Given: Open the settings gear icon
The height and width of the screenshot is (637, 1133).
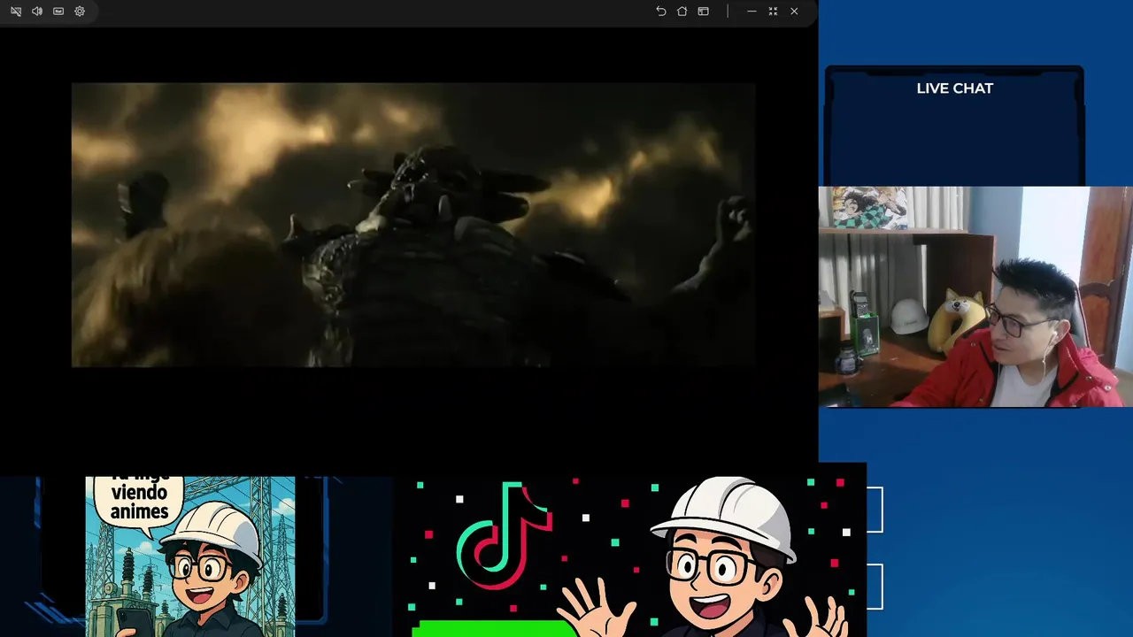Looking at the screenshot, I should pos(80,12).
